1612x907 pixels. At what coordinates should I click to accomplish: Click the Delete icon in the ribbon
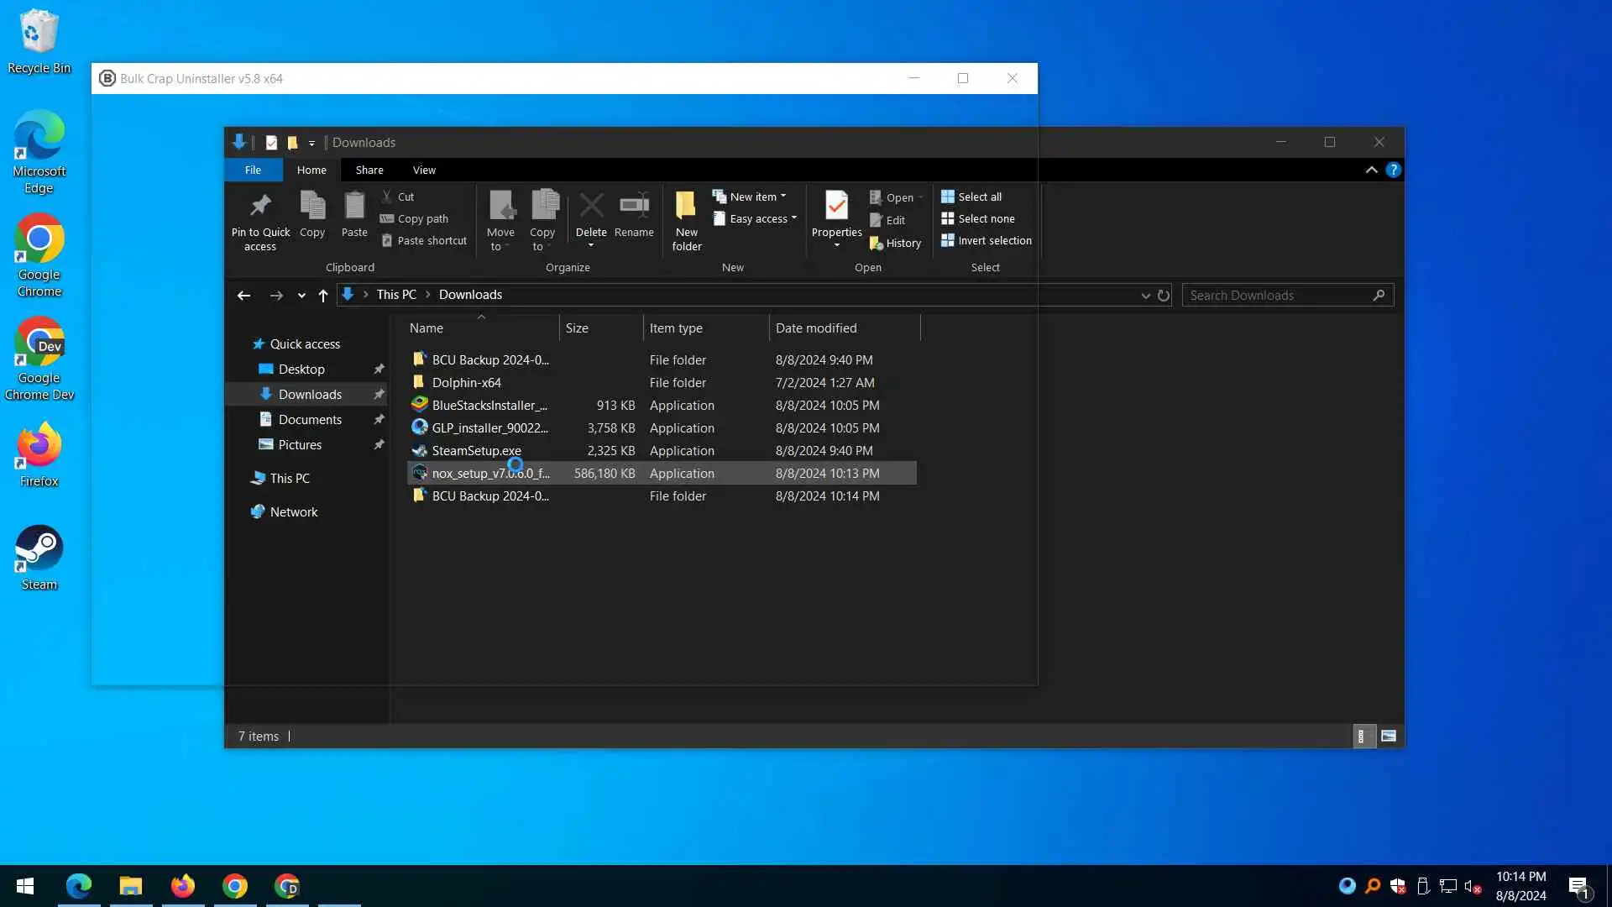pyautogui.click(x=591, y=207)
